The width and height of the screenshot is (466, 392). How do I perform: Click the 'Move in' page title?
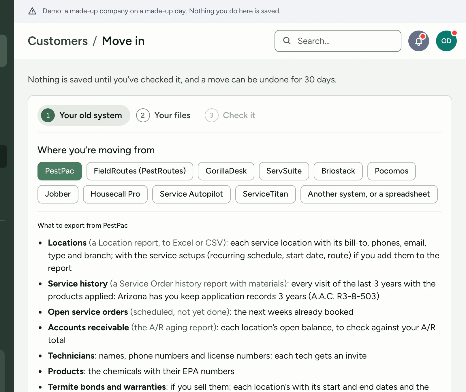(x=123, y=41)
